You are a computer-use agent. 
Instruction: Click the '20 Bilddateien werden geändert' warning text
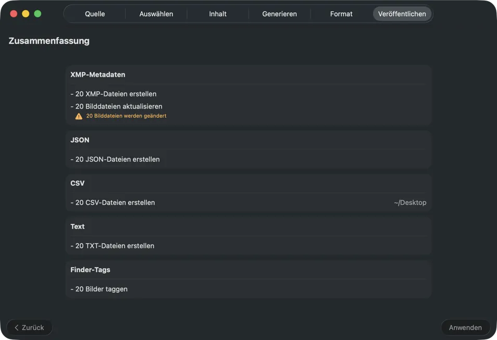[x=126, y=116]
